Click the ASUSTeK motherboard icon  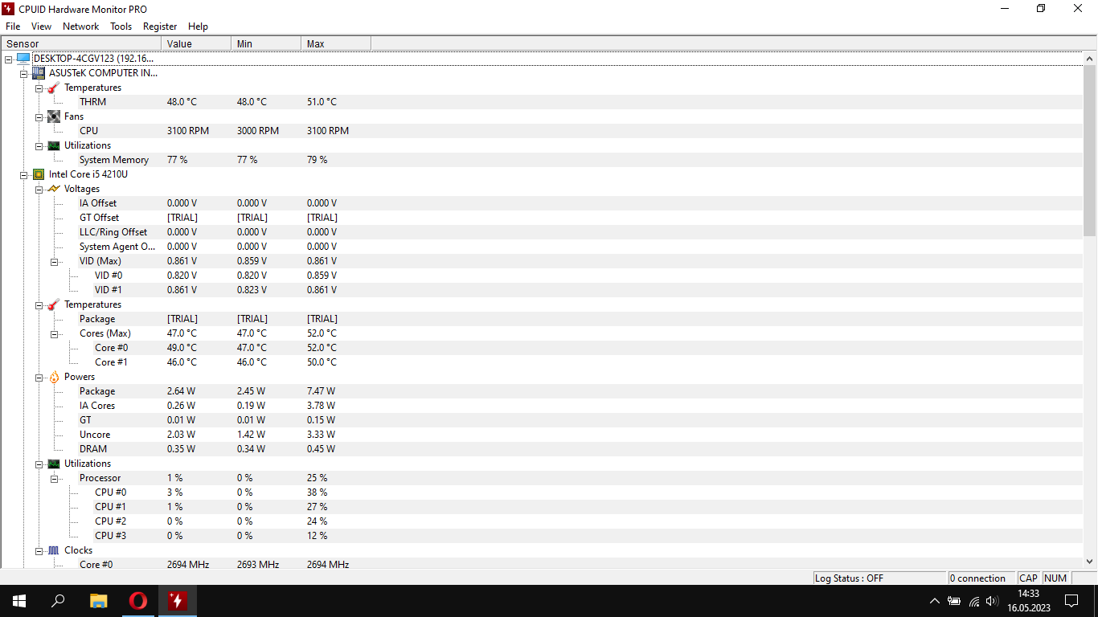[39, 73]
